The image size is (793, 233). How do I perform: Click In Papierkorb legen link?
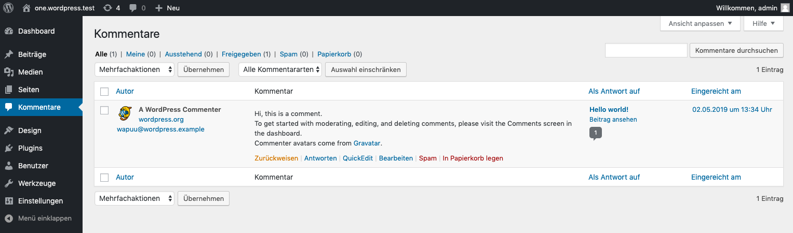(x=473, y=158)
